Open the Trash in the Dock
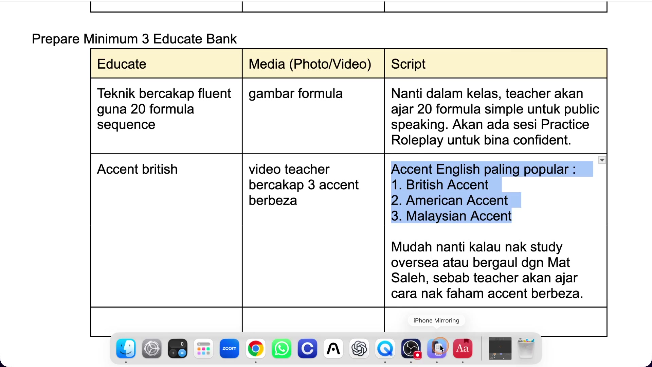Screen dimensions: 652x367 click(526, 348)
